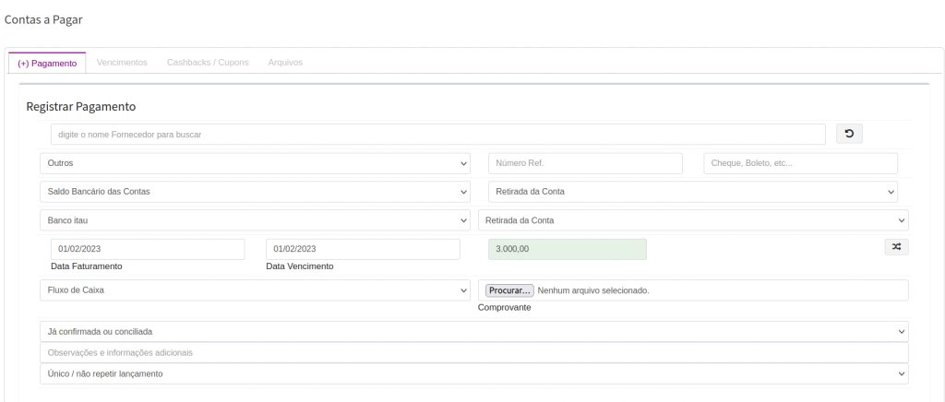Click the (+) Pagamento tab
945x402 pixels.
pos(47,63)
